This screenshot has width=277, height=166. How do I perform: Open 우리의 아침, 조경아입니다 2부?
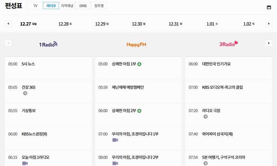pyautogui.click(x=135, y=157)
